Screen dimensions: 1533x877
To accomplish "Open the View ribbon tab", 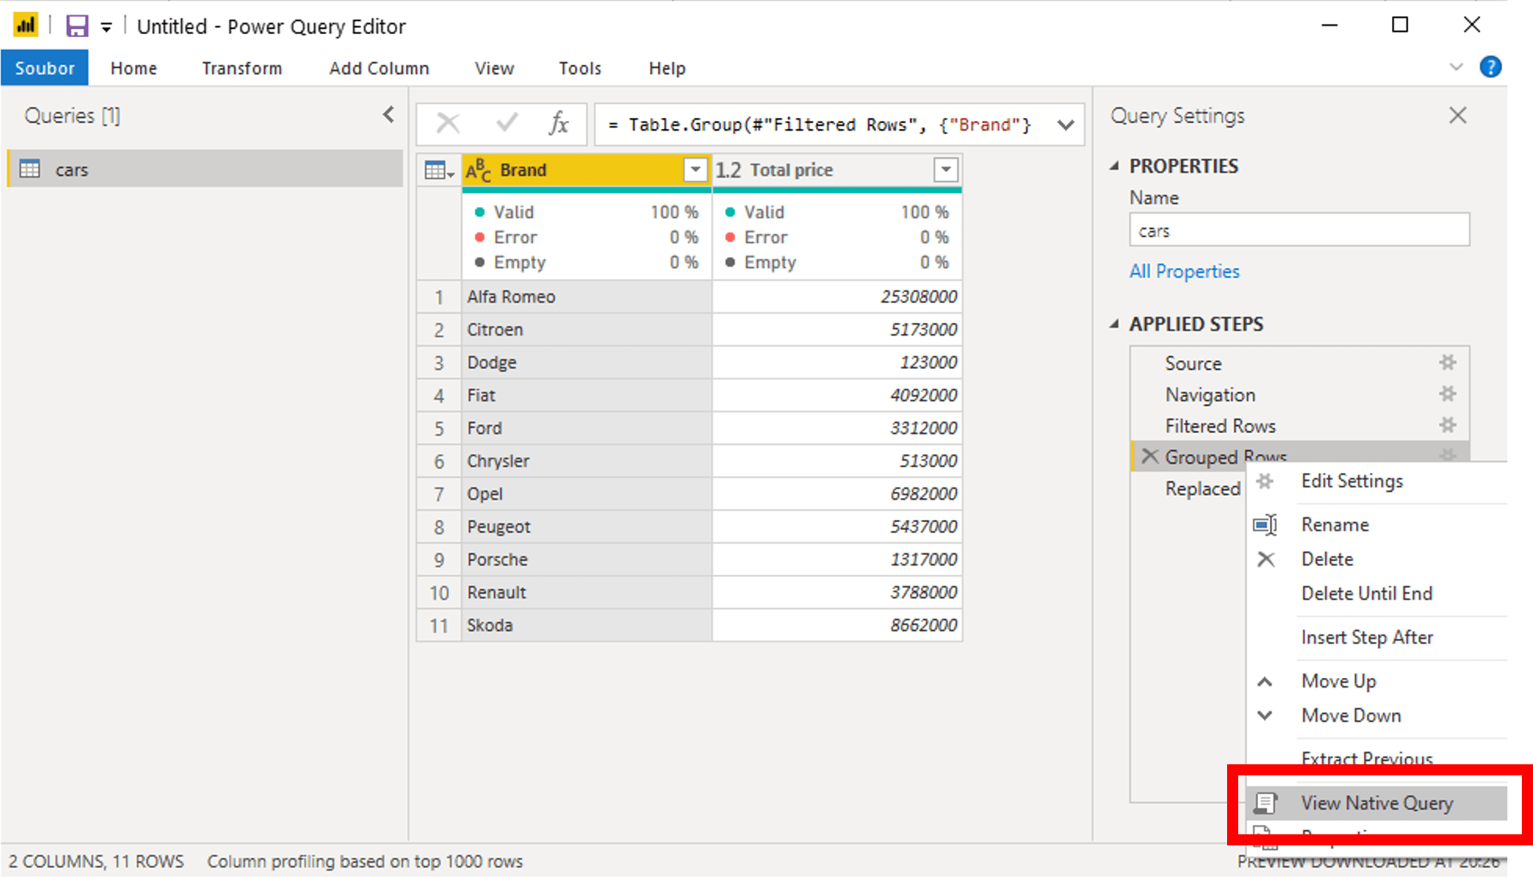I will pos(495,68).
